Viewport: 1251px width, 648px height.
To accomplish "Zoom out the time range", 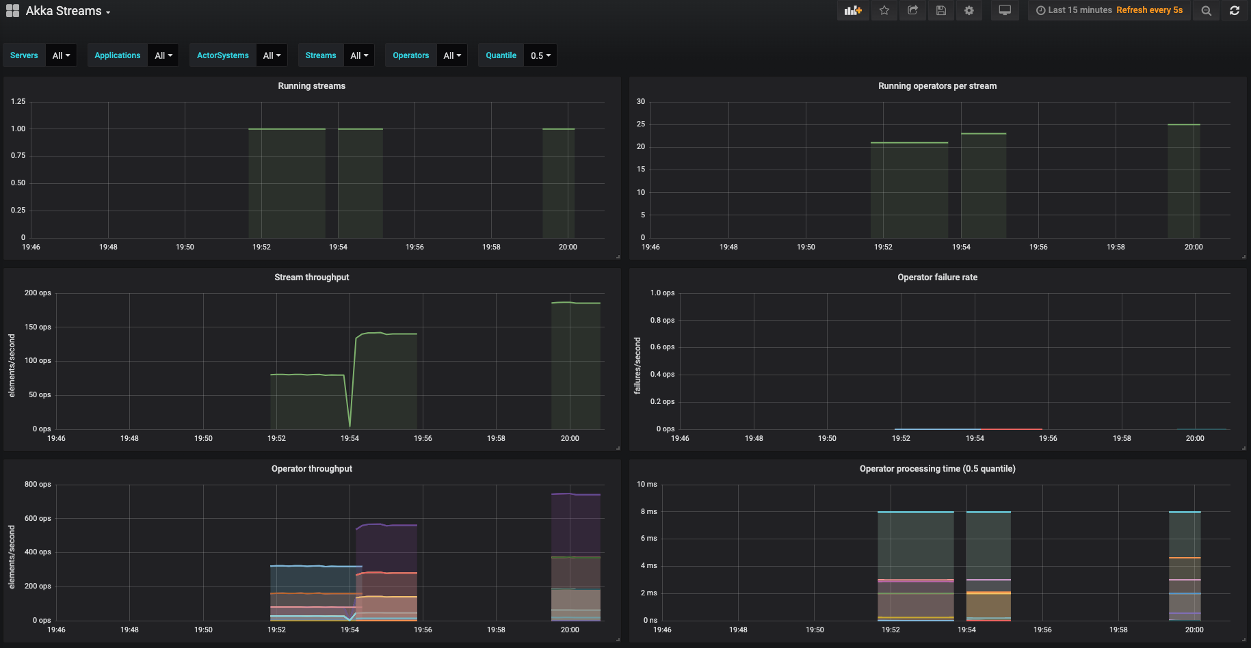I will [x=1207, y=10].
